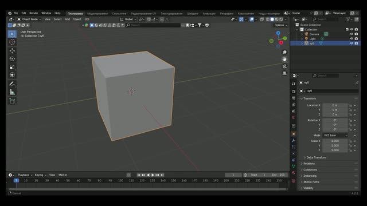Screen dimensions: 367x206
Task: Activate the Cursor tool in the viewport toolbar
Action: 12,42
